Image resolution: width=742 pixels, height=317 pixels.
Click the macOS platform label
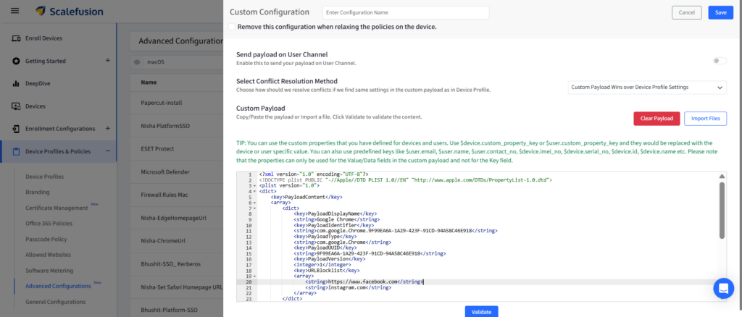[x=155, y=62]
